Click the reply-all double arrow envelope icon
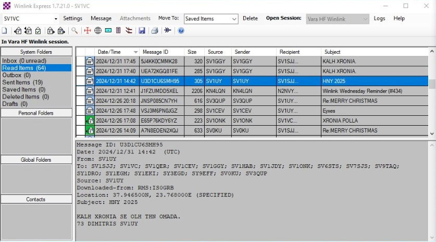 [x=28, y=31]
